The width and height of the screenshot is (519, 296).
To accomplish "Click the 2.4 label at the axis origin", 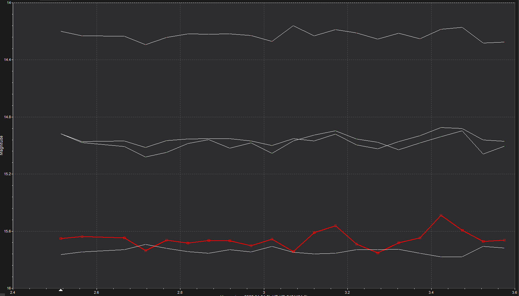I will [12, 292].
